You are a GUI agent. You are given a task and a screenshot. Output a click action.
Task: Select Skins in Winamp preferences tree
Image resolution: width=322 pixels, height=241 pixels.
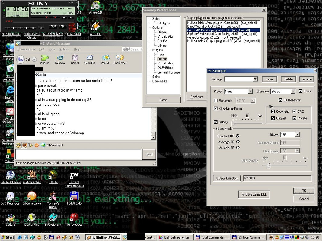click(156, 77)
